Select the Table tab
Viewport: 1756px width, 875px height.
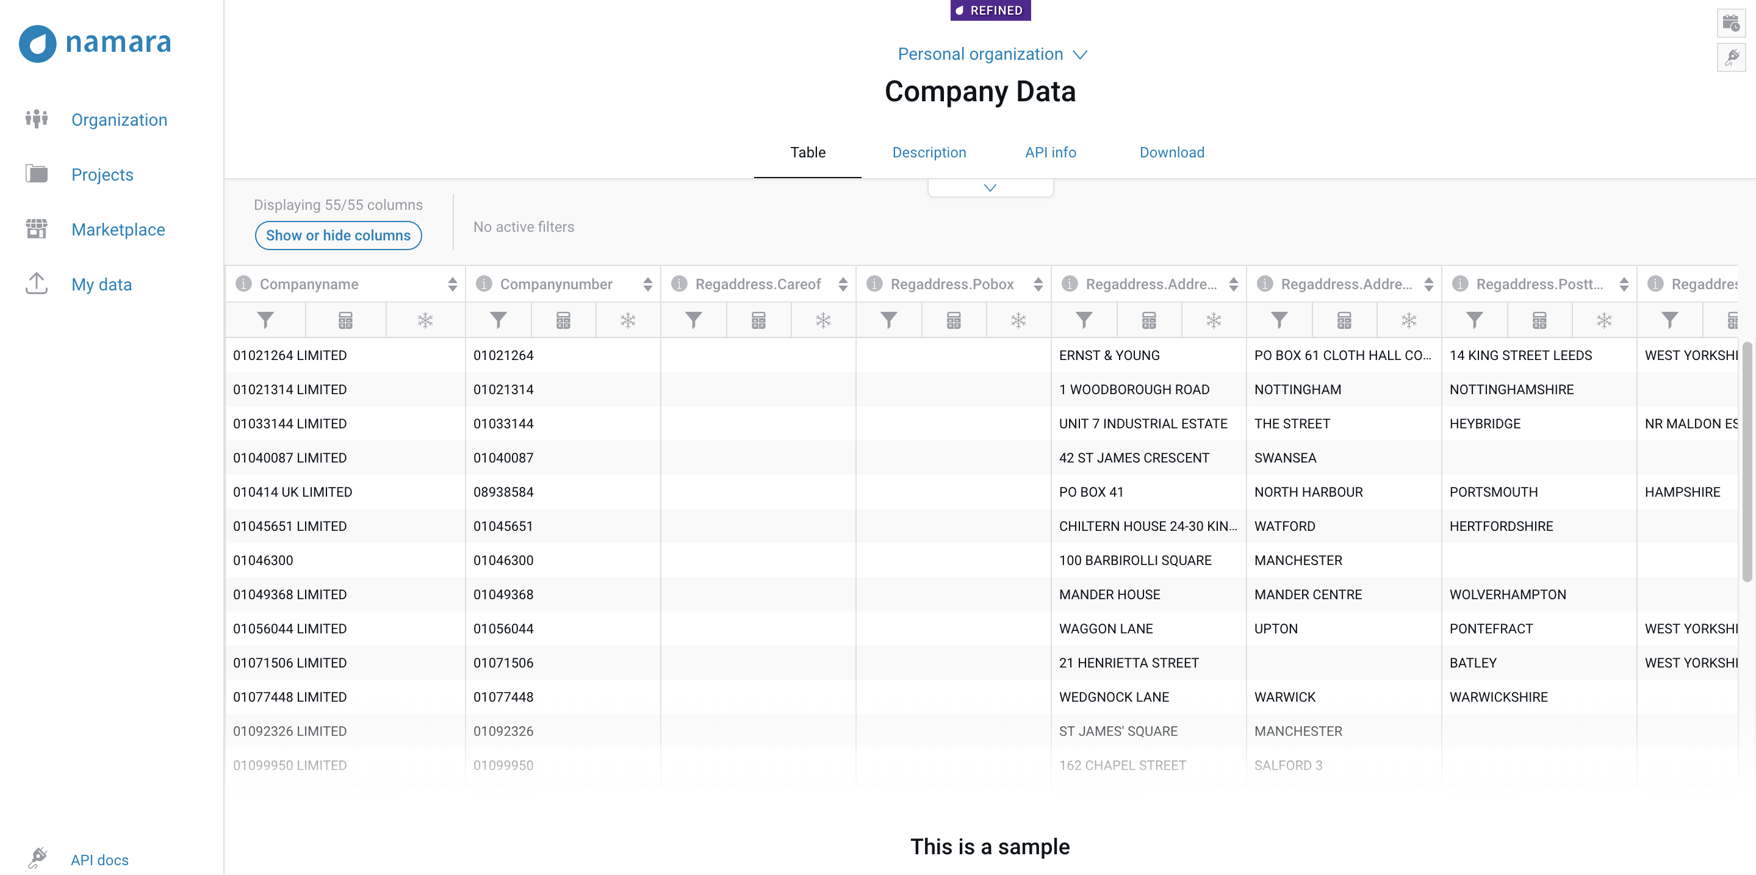(807, 153)
